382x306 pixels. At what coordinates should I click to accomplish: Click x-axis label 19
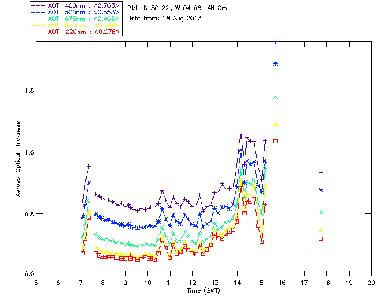[349, 283]
